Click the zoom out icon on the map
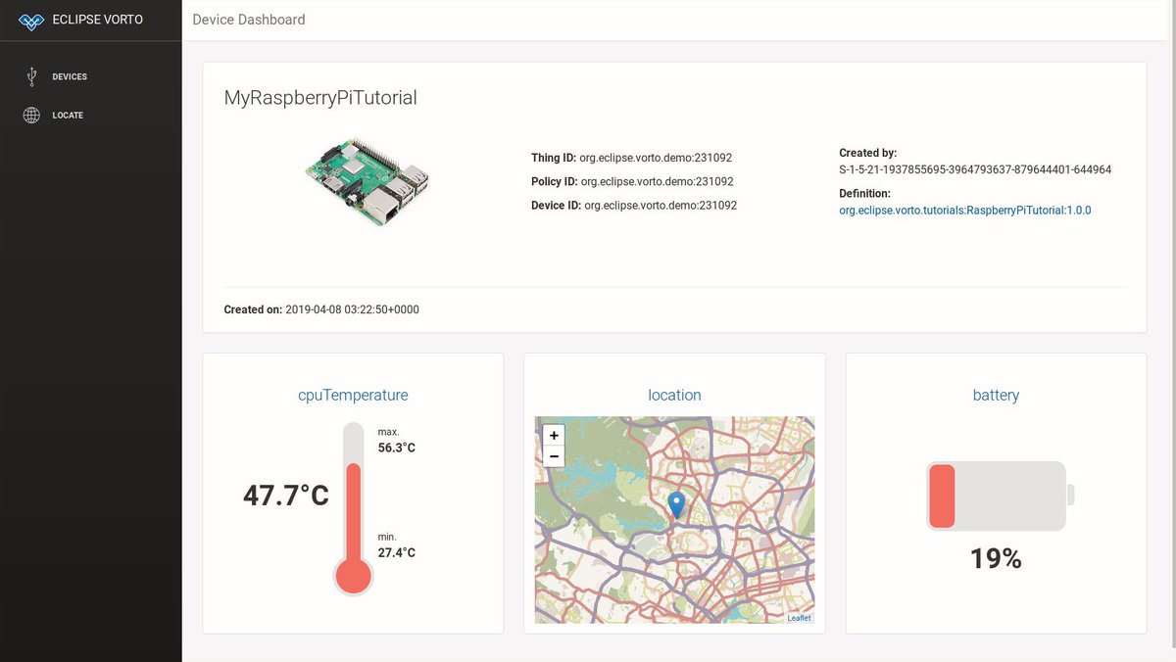Image resolution: width=1176 pixels, height=662 pixels. coord(553,456)
